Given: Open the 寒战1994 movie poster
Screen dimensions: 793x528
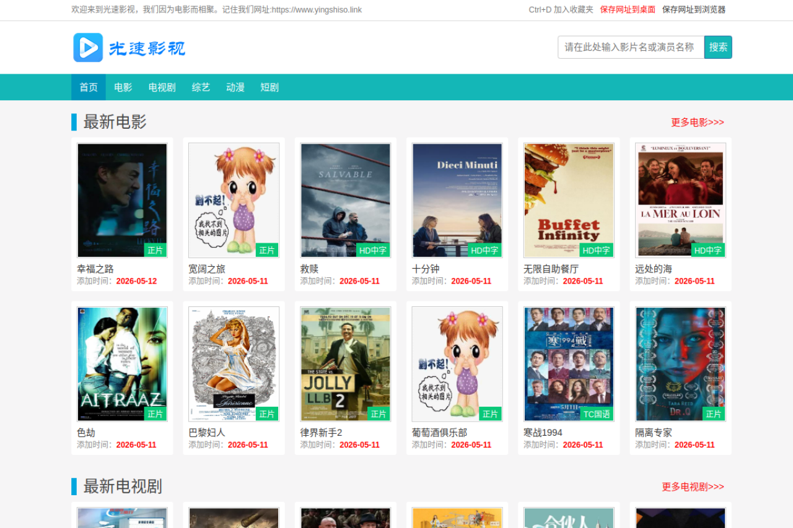Looking at the screenshot, I should (569, 365).
